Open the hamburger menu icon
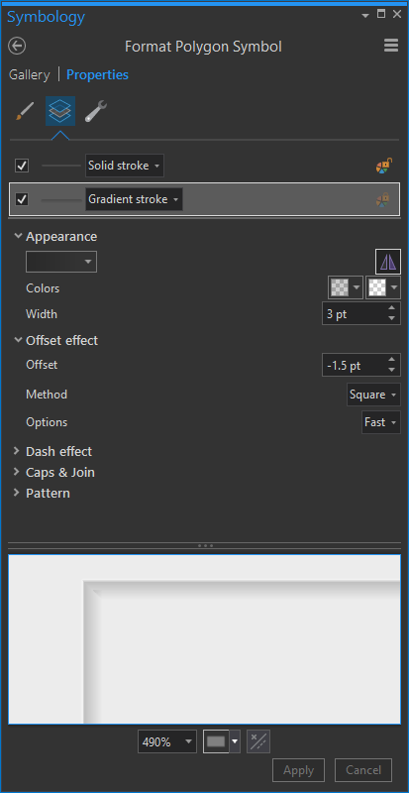The image size is (409, 793). coord(391,46)
